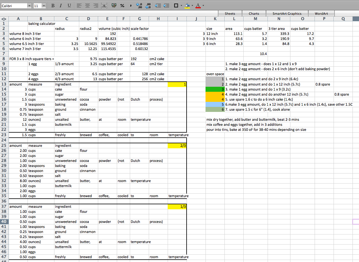
Task: Click the borders icon
Action: [x=176, y=6]
